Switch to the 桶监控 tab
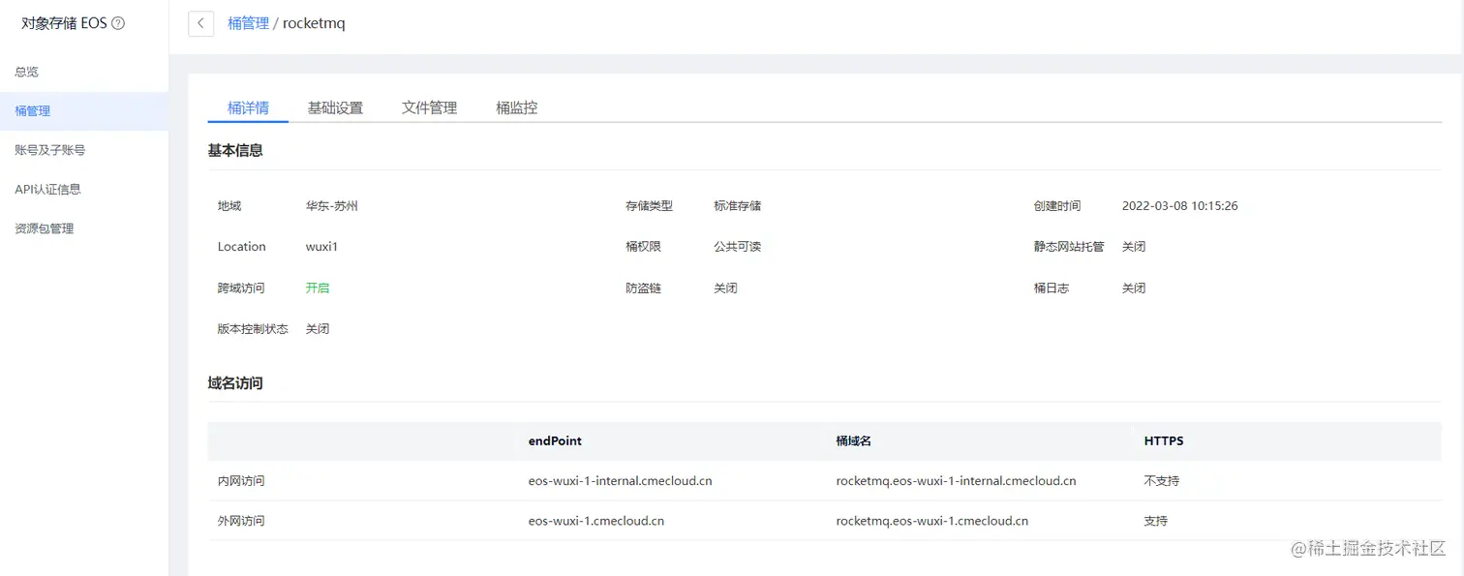Screen dimensions: 1464x576 click(x=516, y=107)
